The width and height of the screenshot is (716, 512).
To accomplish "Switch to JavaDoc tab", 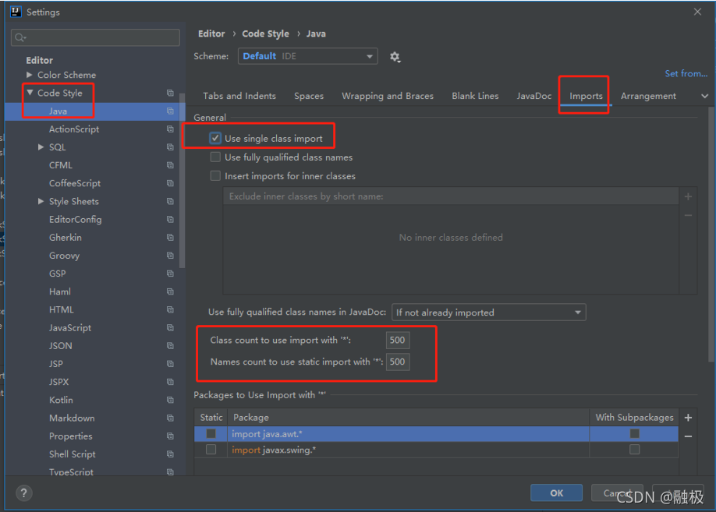I will pyautogui.click(x=533, y=97).
